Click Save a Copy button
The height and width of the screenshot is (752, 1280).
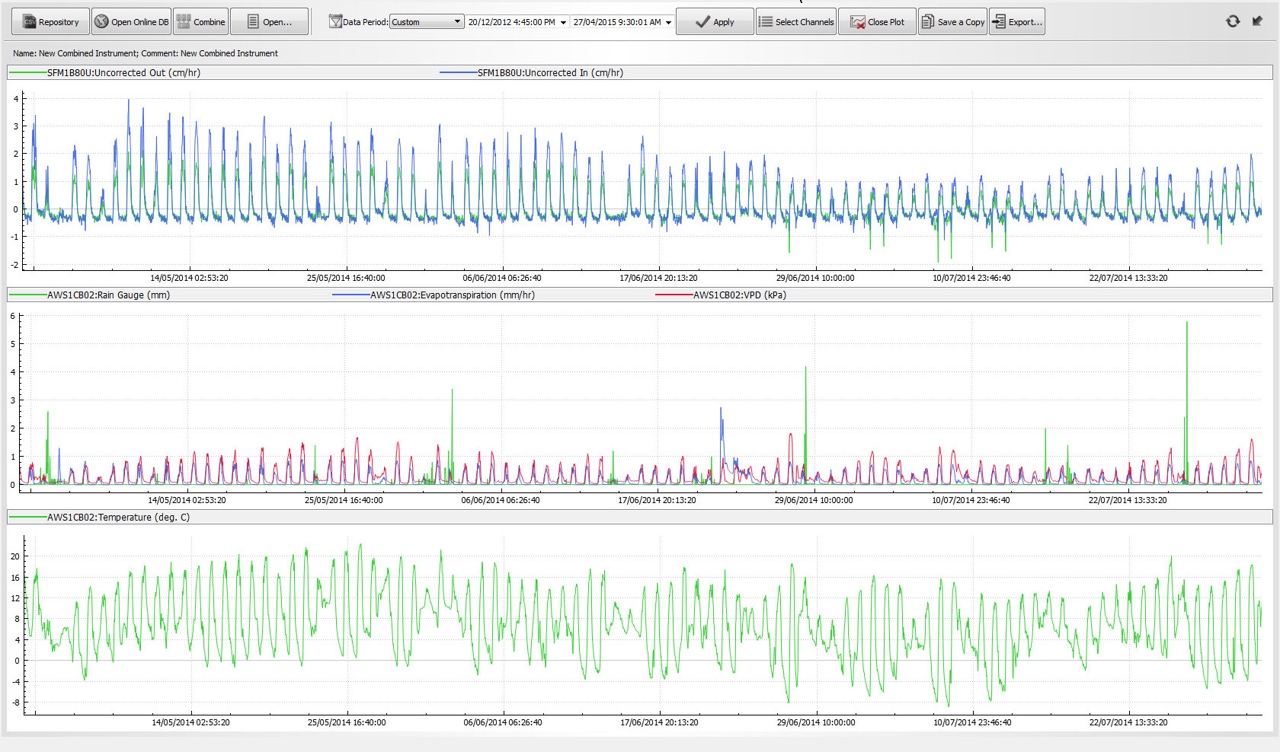tap(952, 22)
